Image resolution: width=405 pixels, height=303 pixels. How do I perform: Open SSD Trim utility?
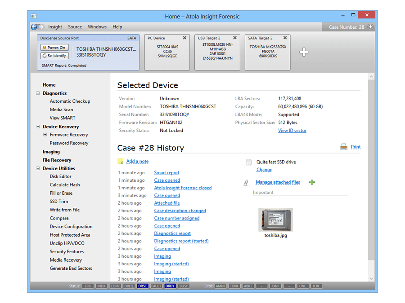(x=59, y=202)
